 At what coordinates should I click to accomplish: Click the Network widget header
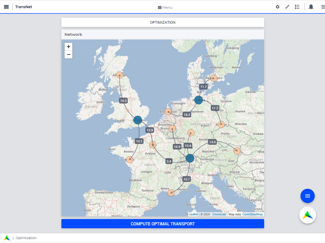tap(163, 34)
